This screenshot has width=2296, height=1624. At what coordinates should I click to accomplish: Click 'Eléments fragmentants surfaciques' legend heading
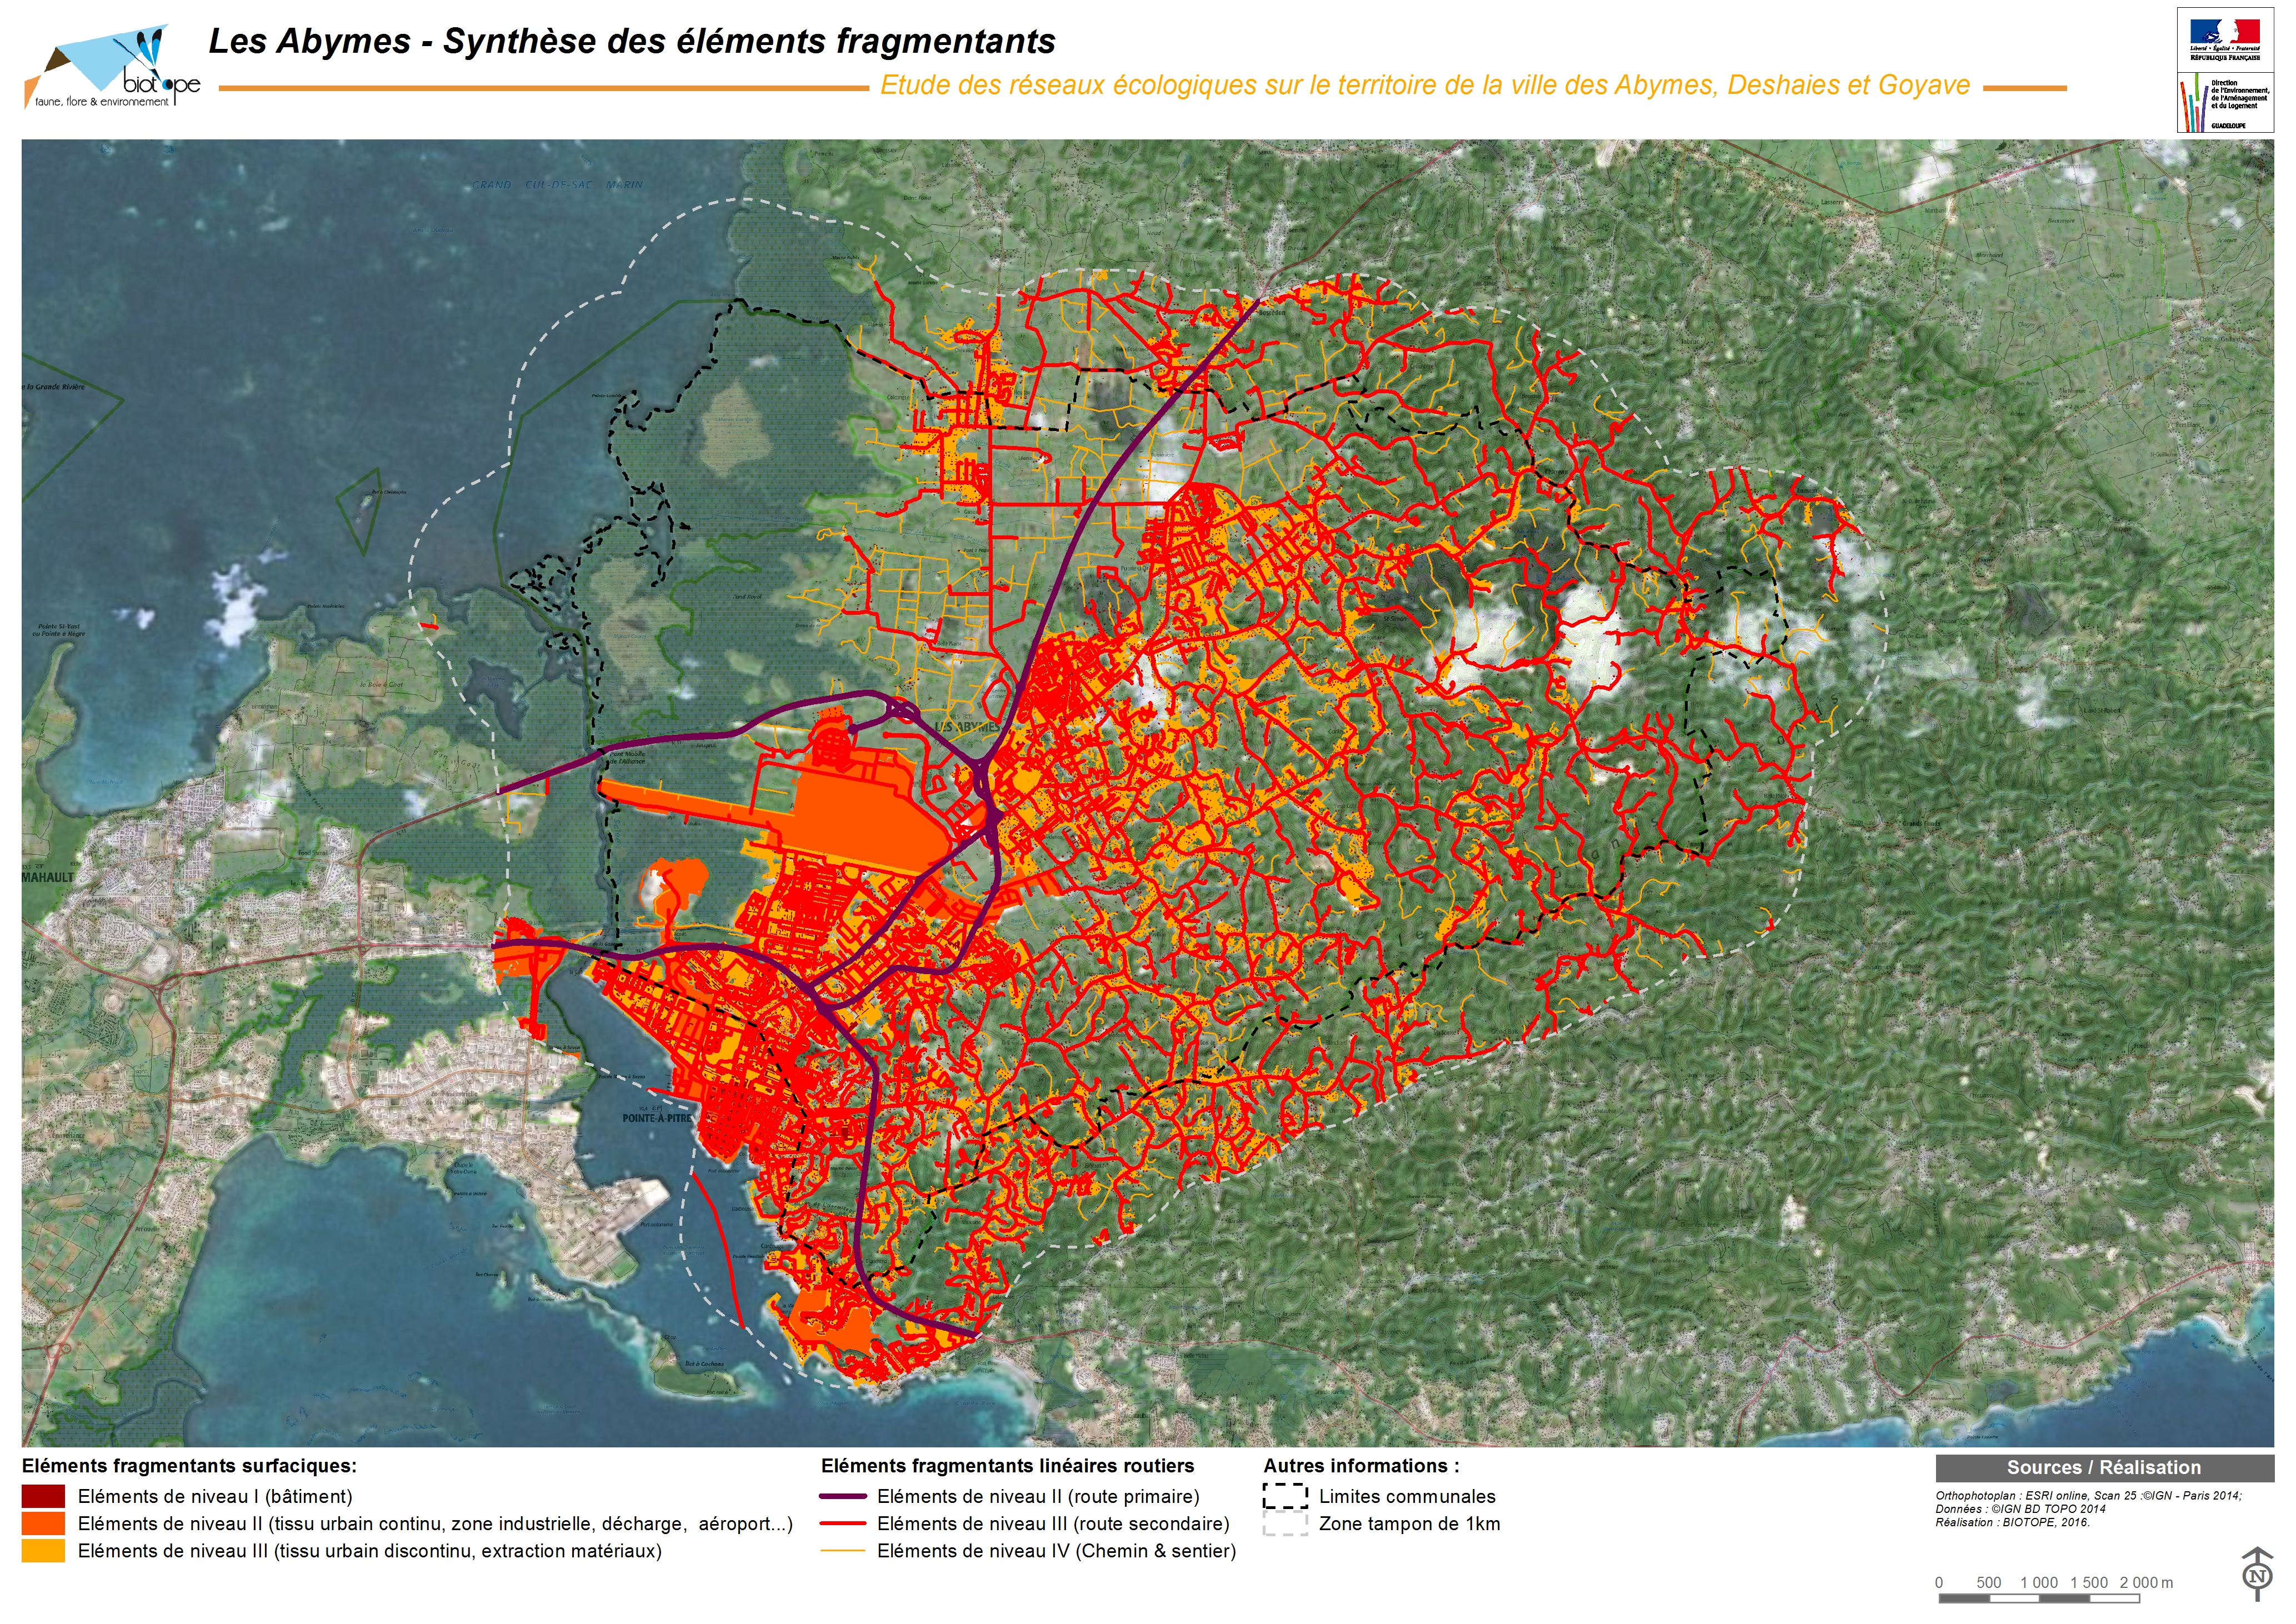pyautogui.click(x=189, y=1466)
